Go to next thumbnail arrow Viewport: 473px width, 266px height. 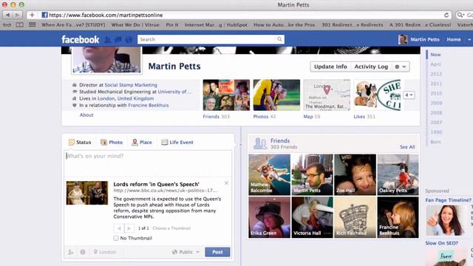(x=129, y=228)
